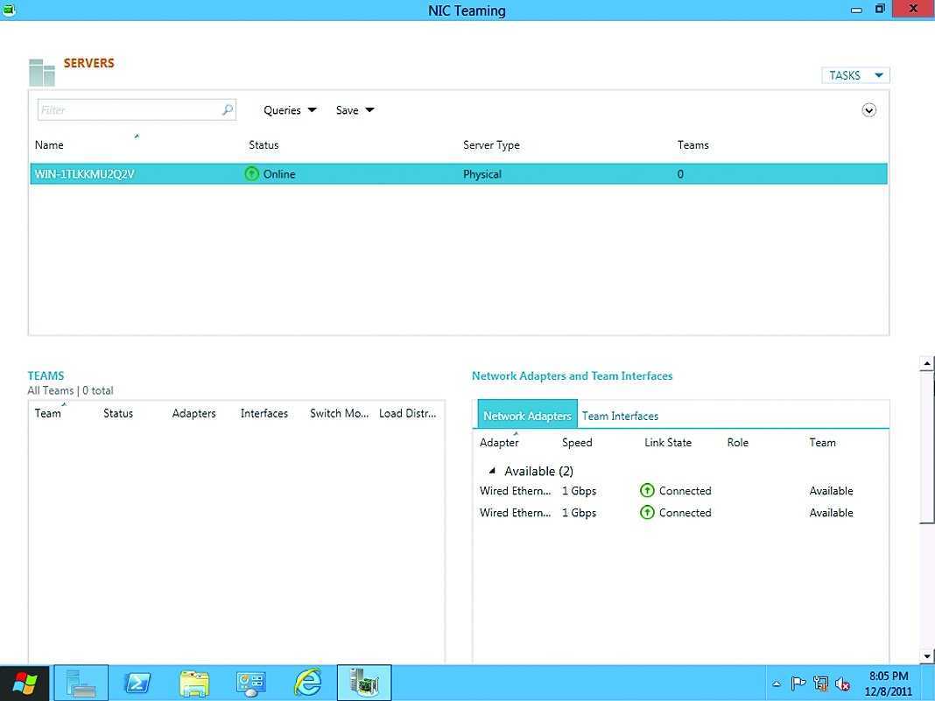This screenshot has height=701, width=935.
Task: Click into the servers Filter text field
Action: coord(127,110)
